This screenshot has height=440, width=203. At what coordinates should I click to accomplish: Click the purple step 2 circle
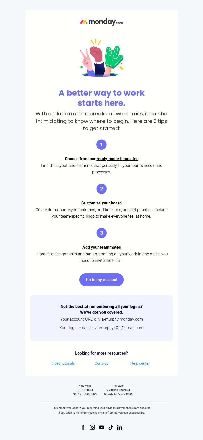101,189
